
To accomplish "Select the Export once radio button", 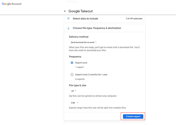I will point(72,63).
